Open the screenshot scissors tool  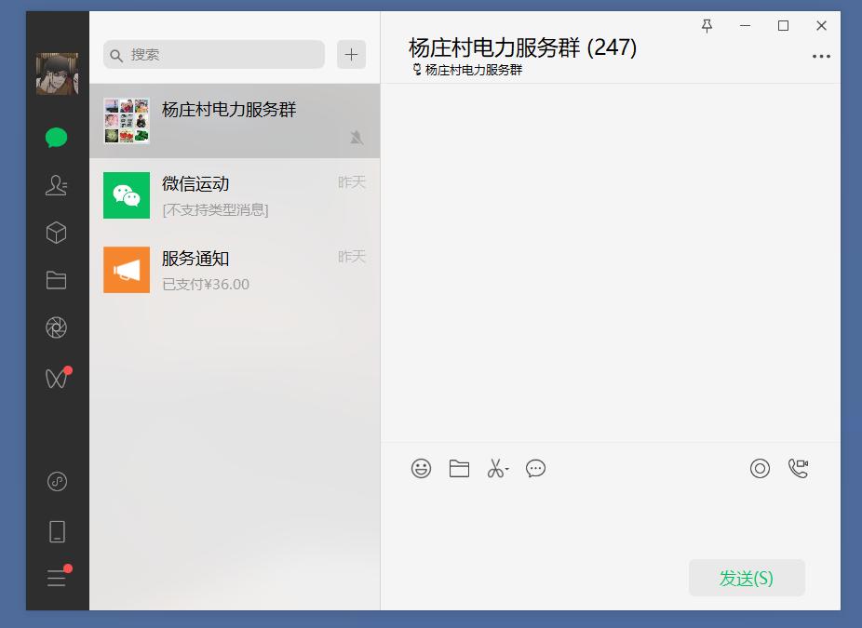pyautogui.click(x=496, y=469)
